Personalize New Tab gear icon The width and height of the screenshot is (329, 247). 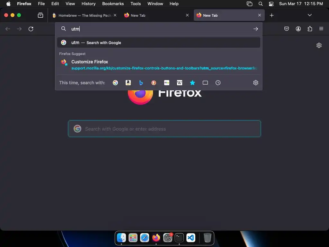319,45
